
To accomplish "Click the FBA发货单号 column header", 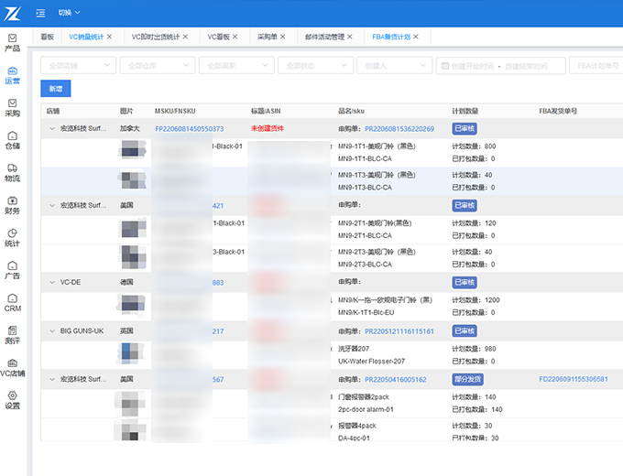I will click(558, 111).
